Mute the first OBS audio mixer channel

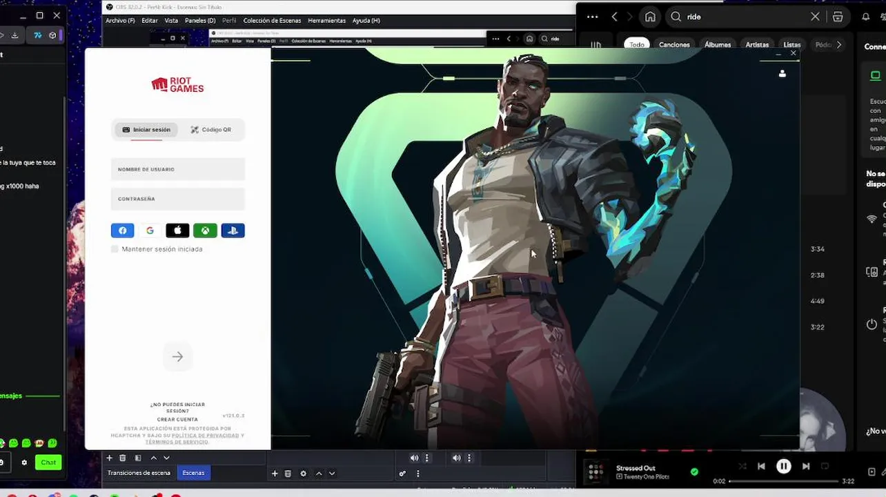click(414, 458)
